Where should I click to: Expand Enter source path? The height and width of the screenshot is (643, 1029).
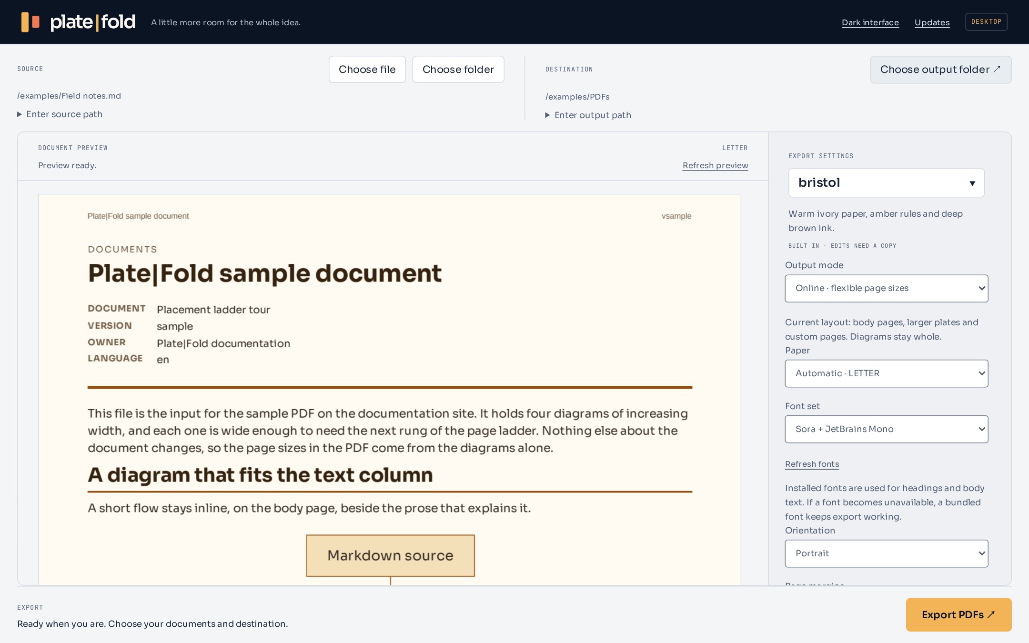pyautogui.click(x=60, y=114)
